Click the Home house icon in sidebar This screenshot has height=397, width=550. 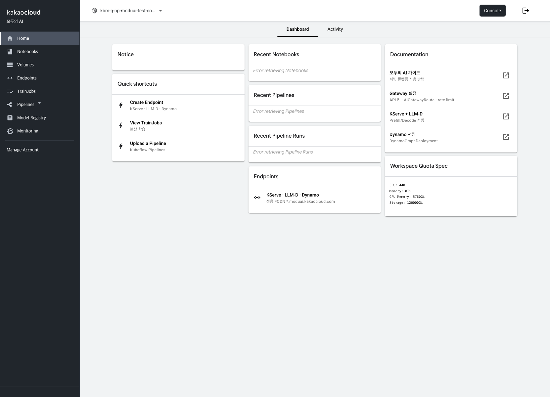(10, 38)
